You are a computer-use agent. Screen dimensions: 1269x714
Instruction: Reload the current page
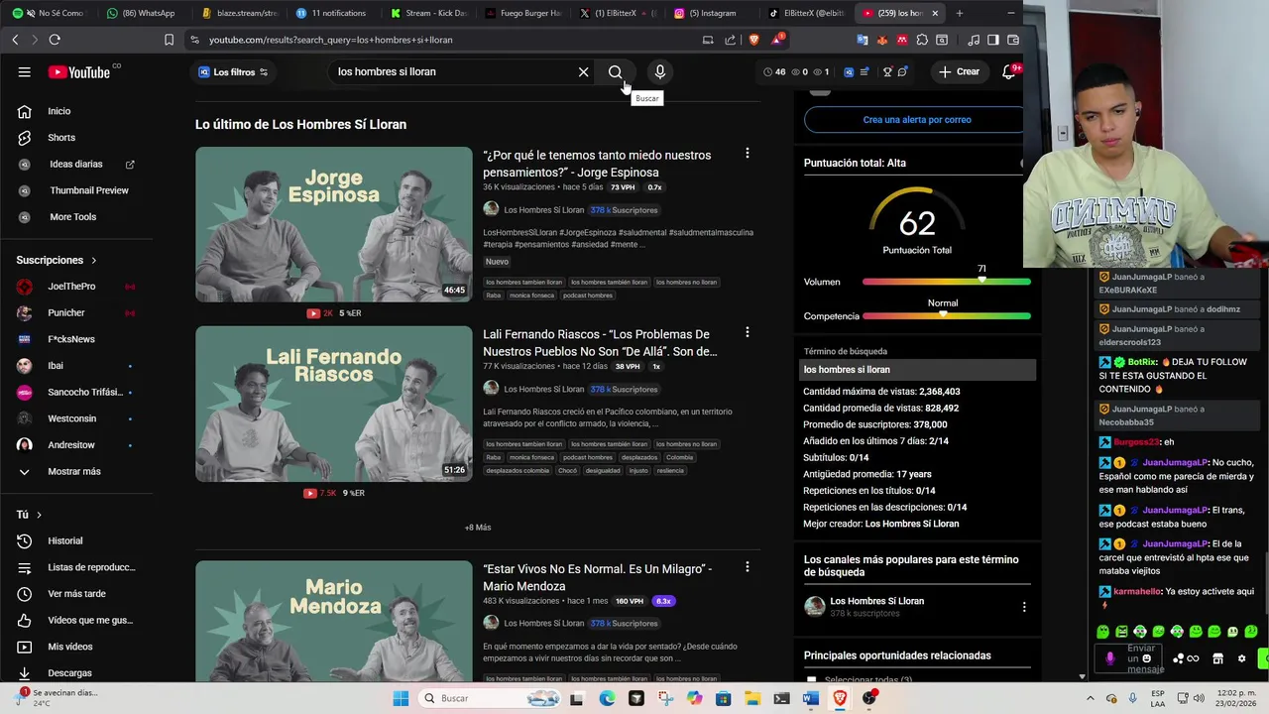(55, 40)
